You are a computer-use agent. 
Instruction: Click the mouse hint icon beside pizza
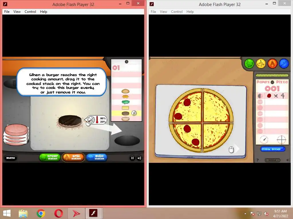point(231,149)
